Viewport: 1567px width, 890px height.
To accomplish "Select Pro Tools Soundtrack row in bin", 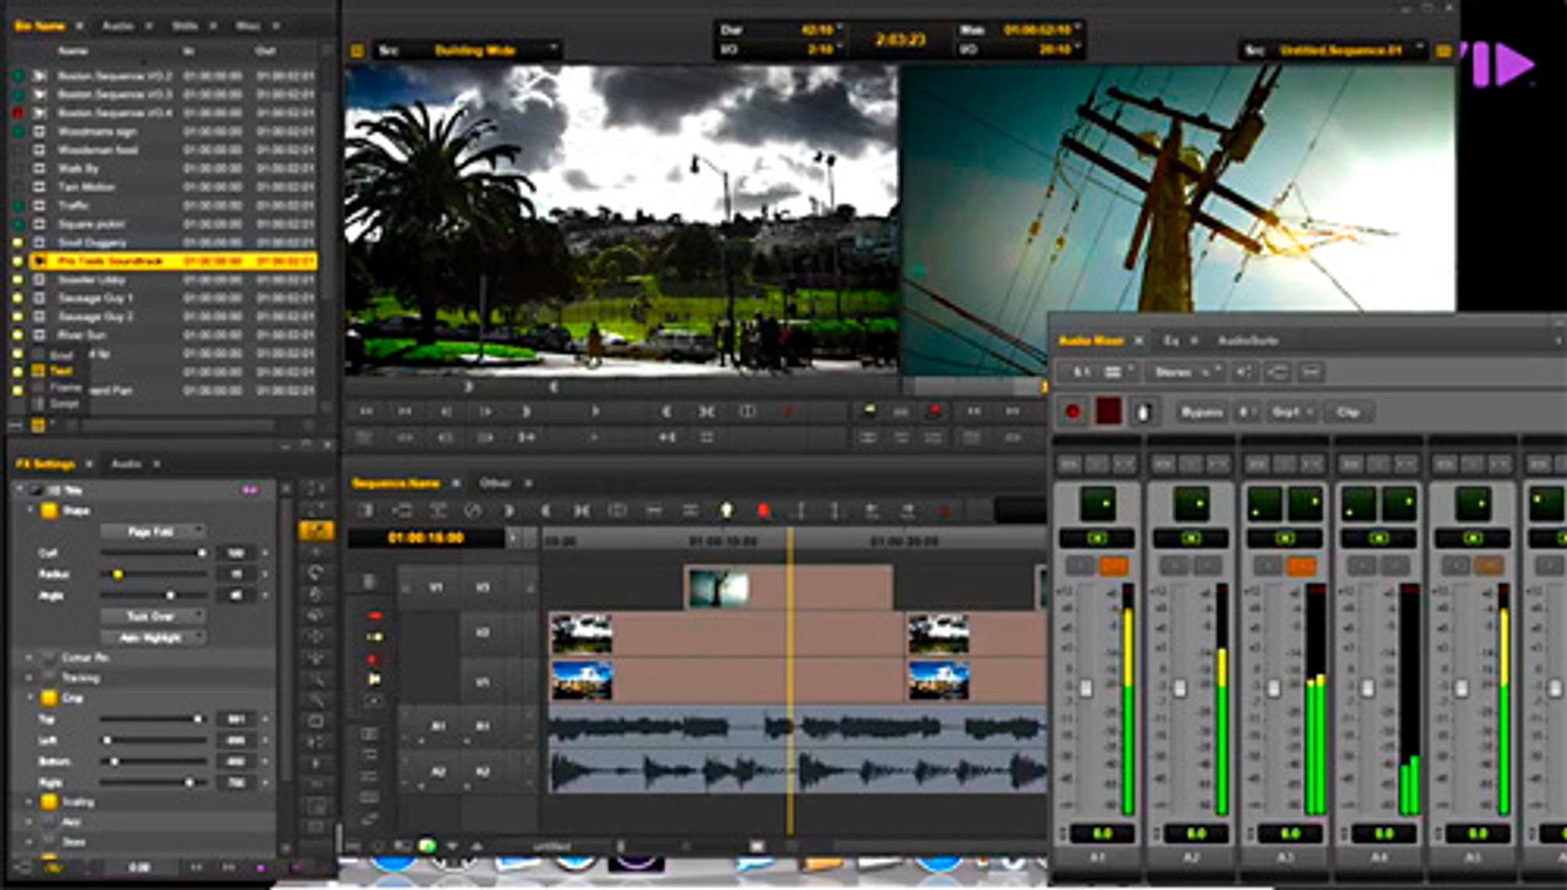I will tap(172, 261).
